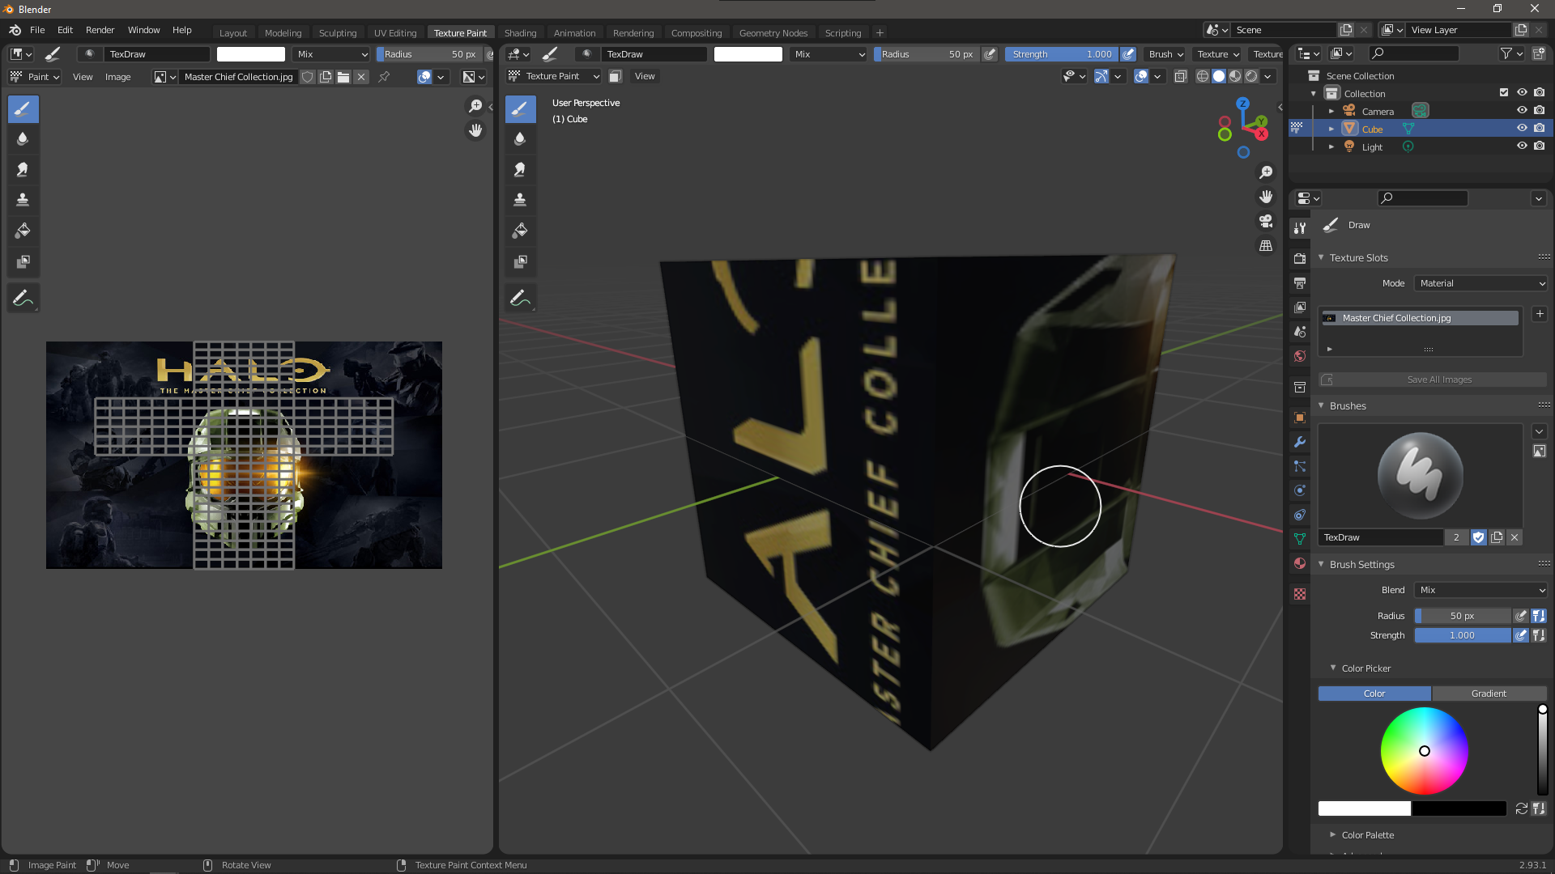Image resolution: width=1555 pixels, height=874 pixels.
Task: Expand the Camera item in the outliner
Action: tap(1332, 111)
